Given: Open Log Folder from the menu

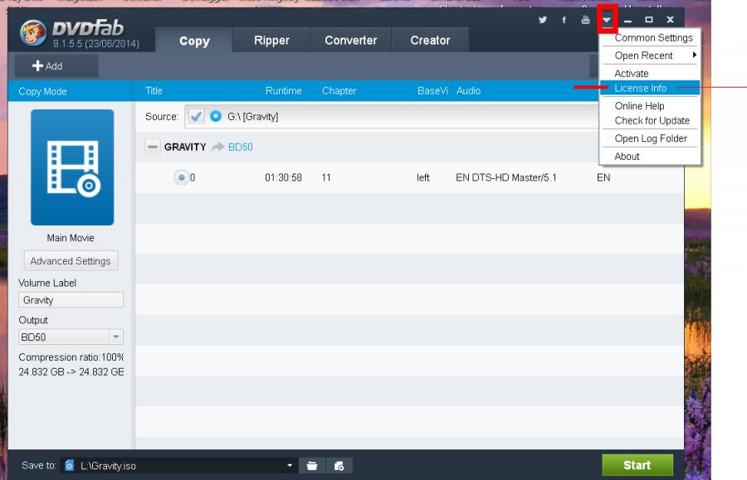Looking at the screenshot, I should pos(650,138).
